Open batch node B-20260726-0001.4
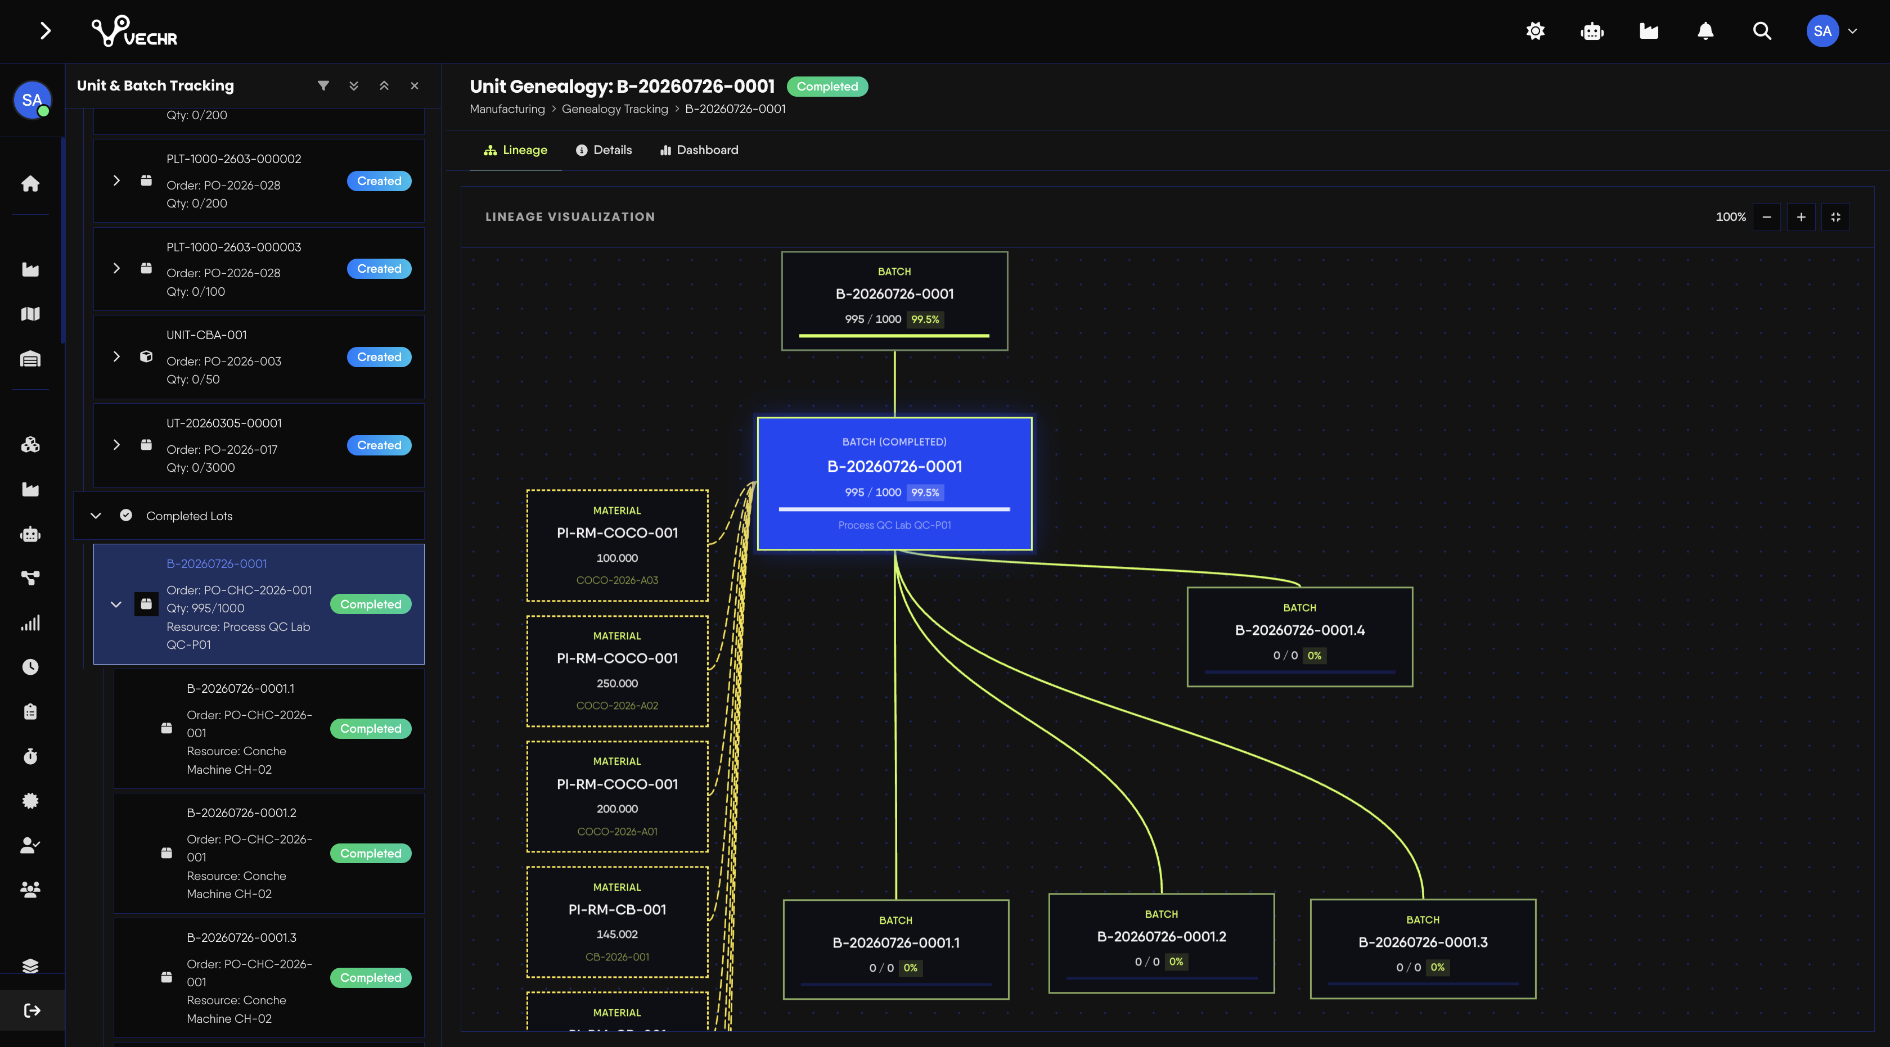Screen dimensions: 1890x1047 1299,637
